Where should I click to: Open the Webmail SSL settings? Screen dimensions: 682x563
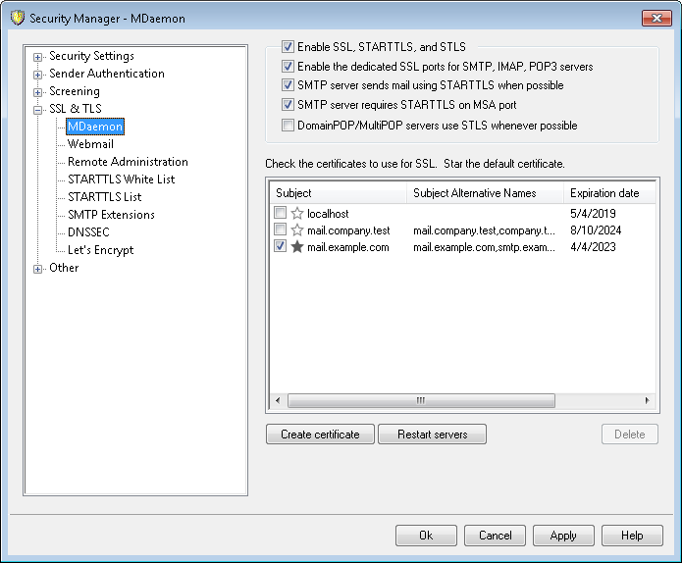point(90,144)
